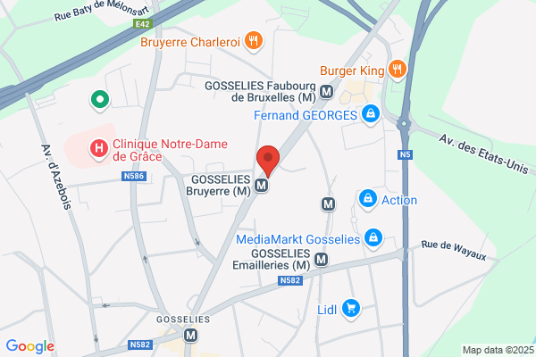Image resolution: width=536 pixels, height=357 pixels.
Task: Click the unlabeled metro icon near Action
Action: click(328, 204)
